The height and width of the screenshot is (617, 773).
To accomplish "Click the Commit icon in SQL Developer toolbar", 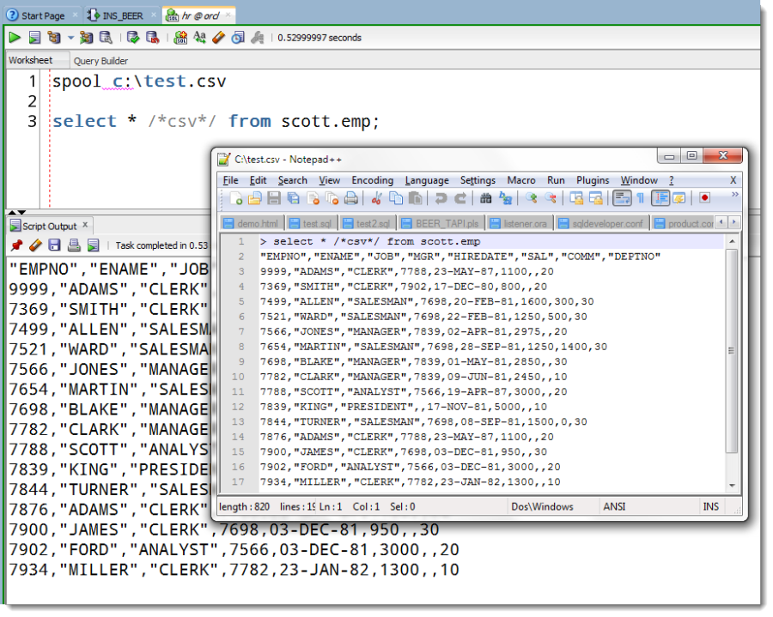I will tap(134, 37).
